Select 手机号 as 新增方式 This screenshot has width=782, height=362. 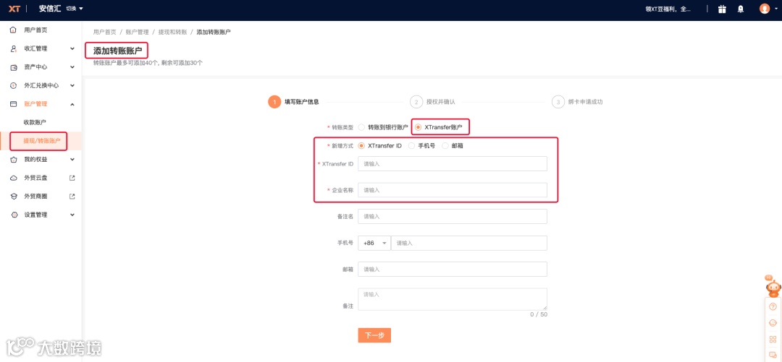coord(411,146)
